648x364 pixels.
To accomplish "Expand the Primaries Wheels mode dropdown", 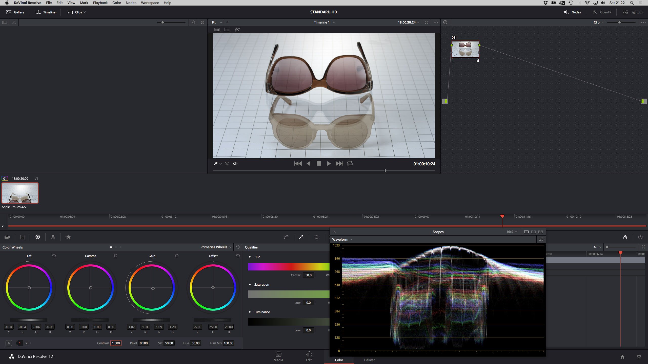I will coord(216,247).
